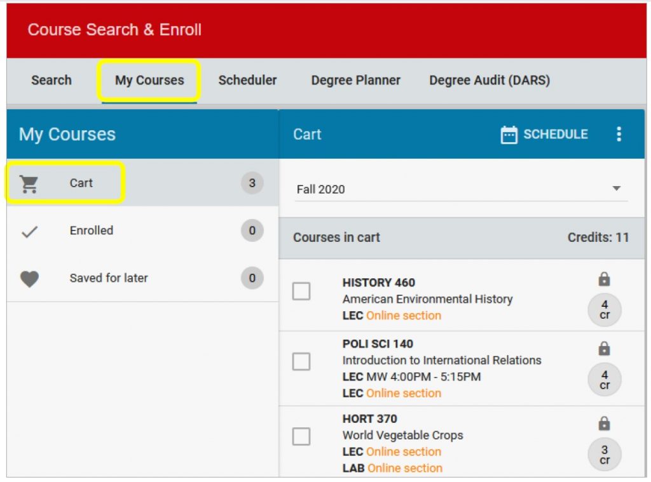Click the lock icon for POLI SCI 140

[x=604, y=349]
